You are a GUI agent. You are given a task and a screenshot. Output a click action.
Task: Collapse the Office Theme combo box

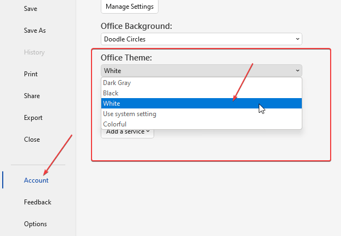pyautogui.click(x=202, y=71)
